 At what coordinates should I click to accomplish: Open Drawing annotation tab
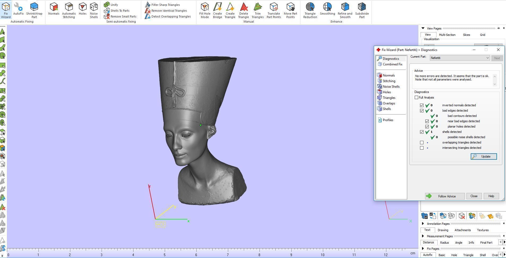tap(443, 230)
